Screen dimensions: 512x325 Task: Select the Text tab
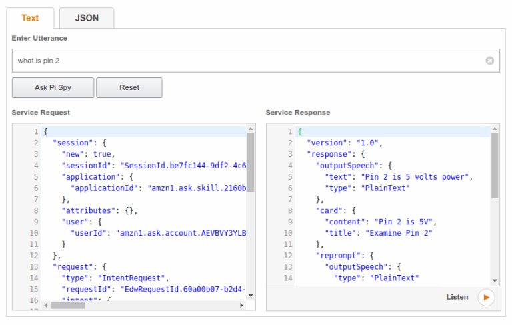pos(31,18)
